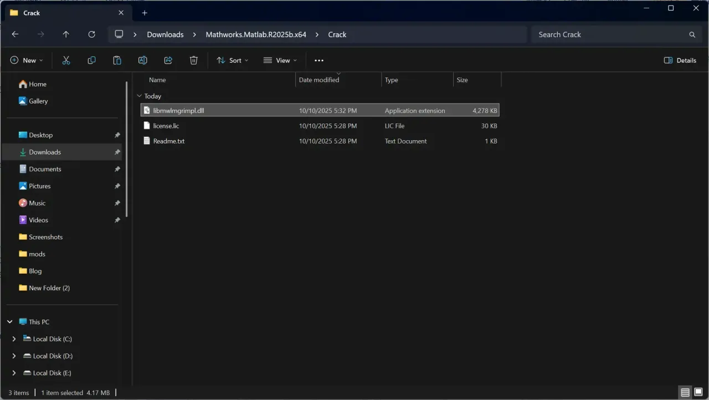Go up one folder level arrow
The height and width of the screenshot is (400, 709).
pos(66,34)
